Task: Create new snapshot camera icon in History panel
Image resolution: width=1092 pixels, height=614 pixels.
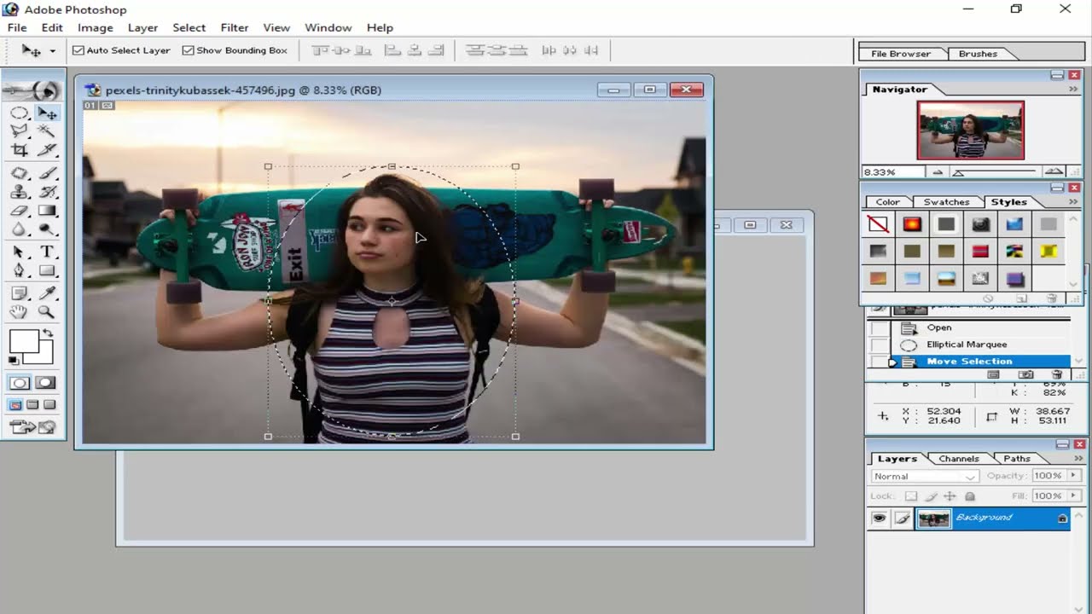Action: pos(1025,374)
